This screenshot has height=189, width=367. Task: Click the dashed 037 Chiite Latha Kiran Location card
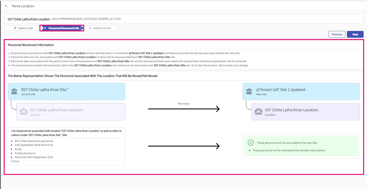point(71,112)
